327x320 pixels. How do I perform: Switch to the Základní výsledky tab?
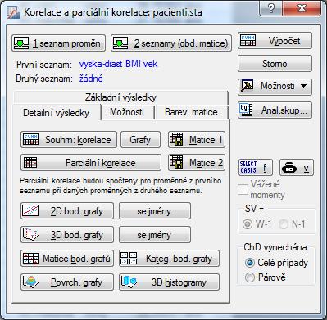120,97
